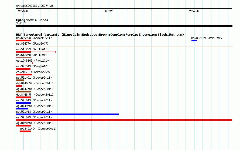Select the red esv21672 loss bar
240x150 pixels.
tap(24, 75)
